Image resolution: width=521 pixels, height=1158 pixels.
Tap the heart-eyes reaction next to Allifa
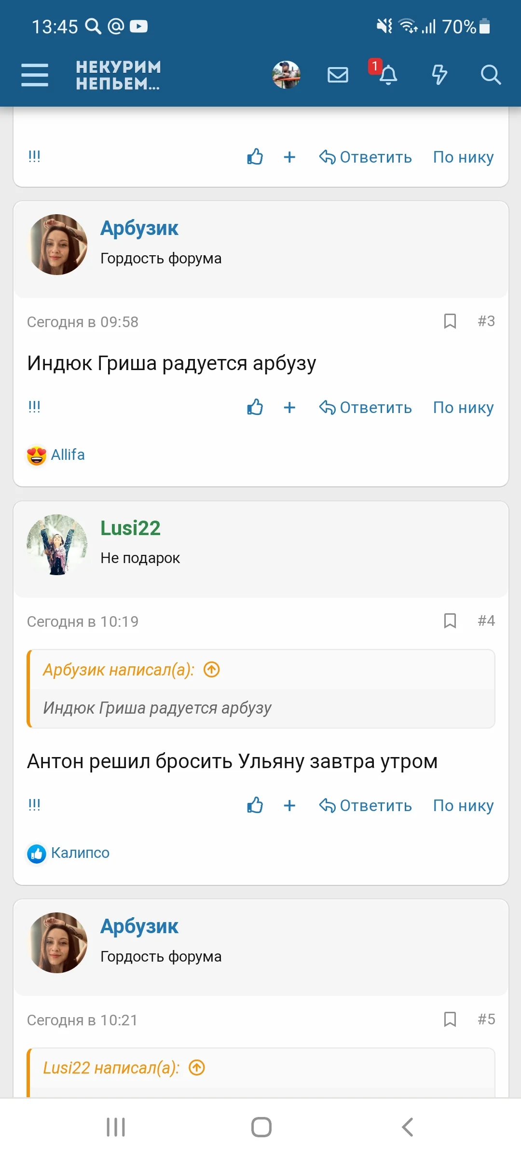click(x=36, y=454)
